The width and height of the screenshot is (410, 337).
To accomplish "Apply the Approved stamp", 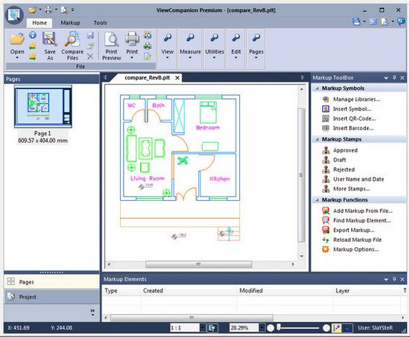I will (345, 150).
